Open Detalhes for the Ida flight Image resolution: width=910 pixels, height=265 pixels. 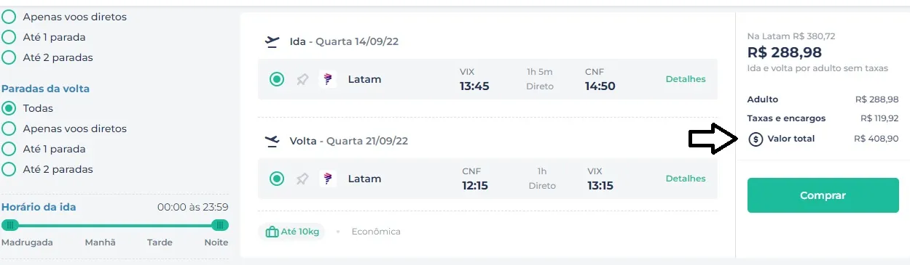(x=686, y=79)
